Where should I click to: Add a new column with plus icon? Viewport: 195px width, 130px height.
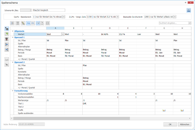(7, 34)
